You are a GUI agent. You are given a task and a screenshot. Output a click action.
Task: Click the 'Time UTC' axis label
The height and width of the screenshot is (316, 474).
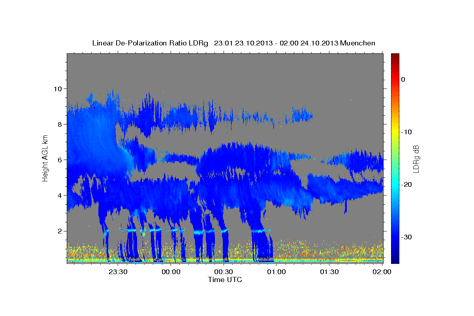pos(225,280)
